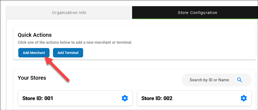This screenshot has width=258, height=110.
Task: Open the Store ID: 001 settings gear
Action: click(x=125, y=98)
